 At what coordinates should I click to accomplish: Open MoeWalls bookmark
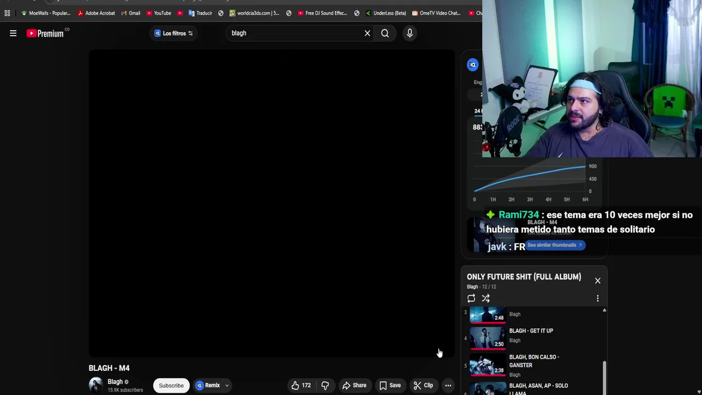click(46, 13)
